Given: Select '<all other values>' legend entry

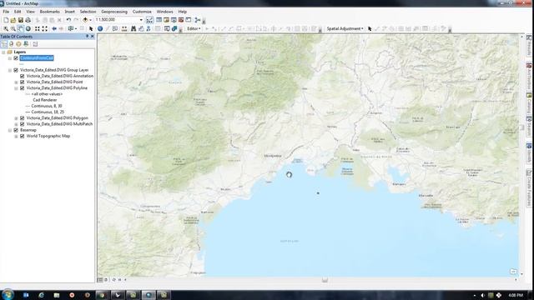Looking at the screenshot, I should (x=47, y=94).
